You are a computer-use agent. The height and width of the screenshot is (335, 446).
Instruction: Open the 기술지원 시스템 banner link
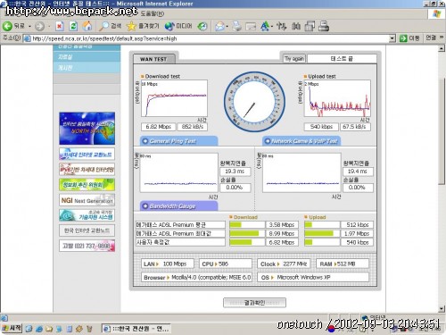(87, 215)
